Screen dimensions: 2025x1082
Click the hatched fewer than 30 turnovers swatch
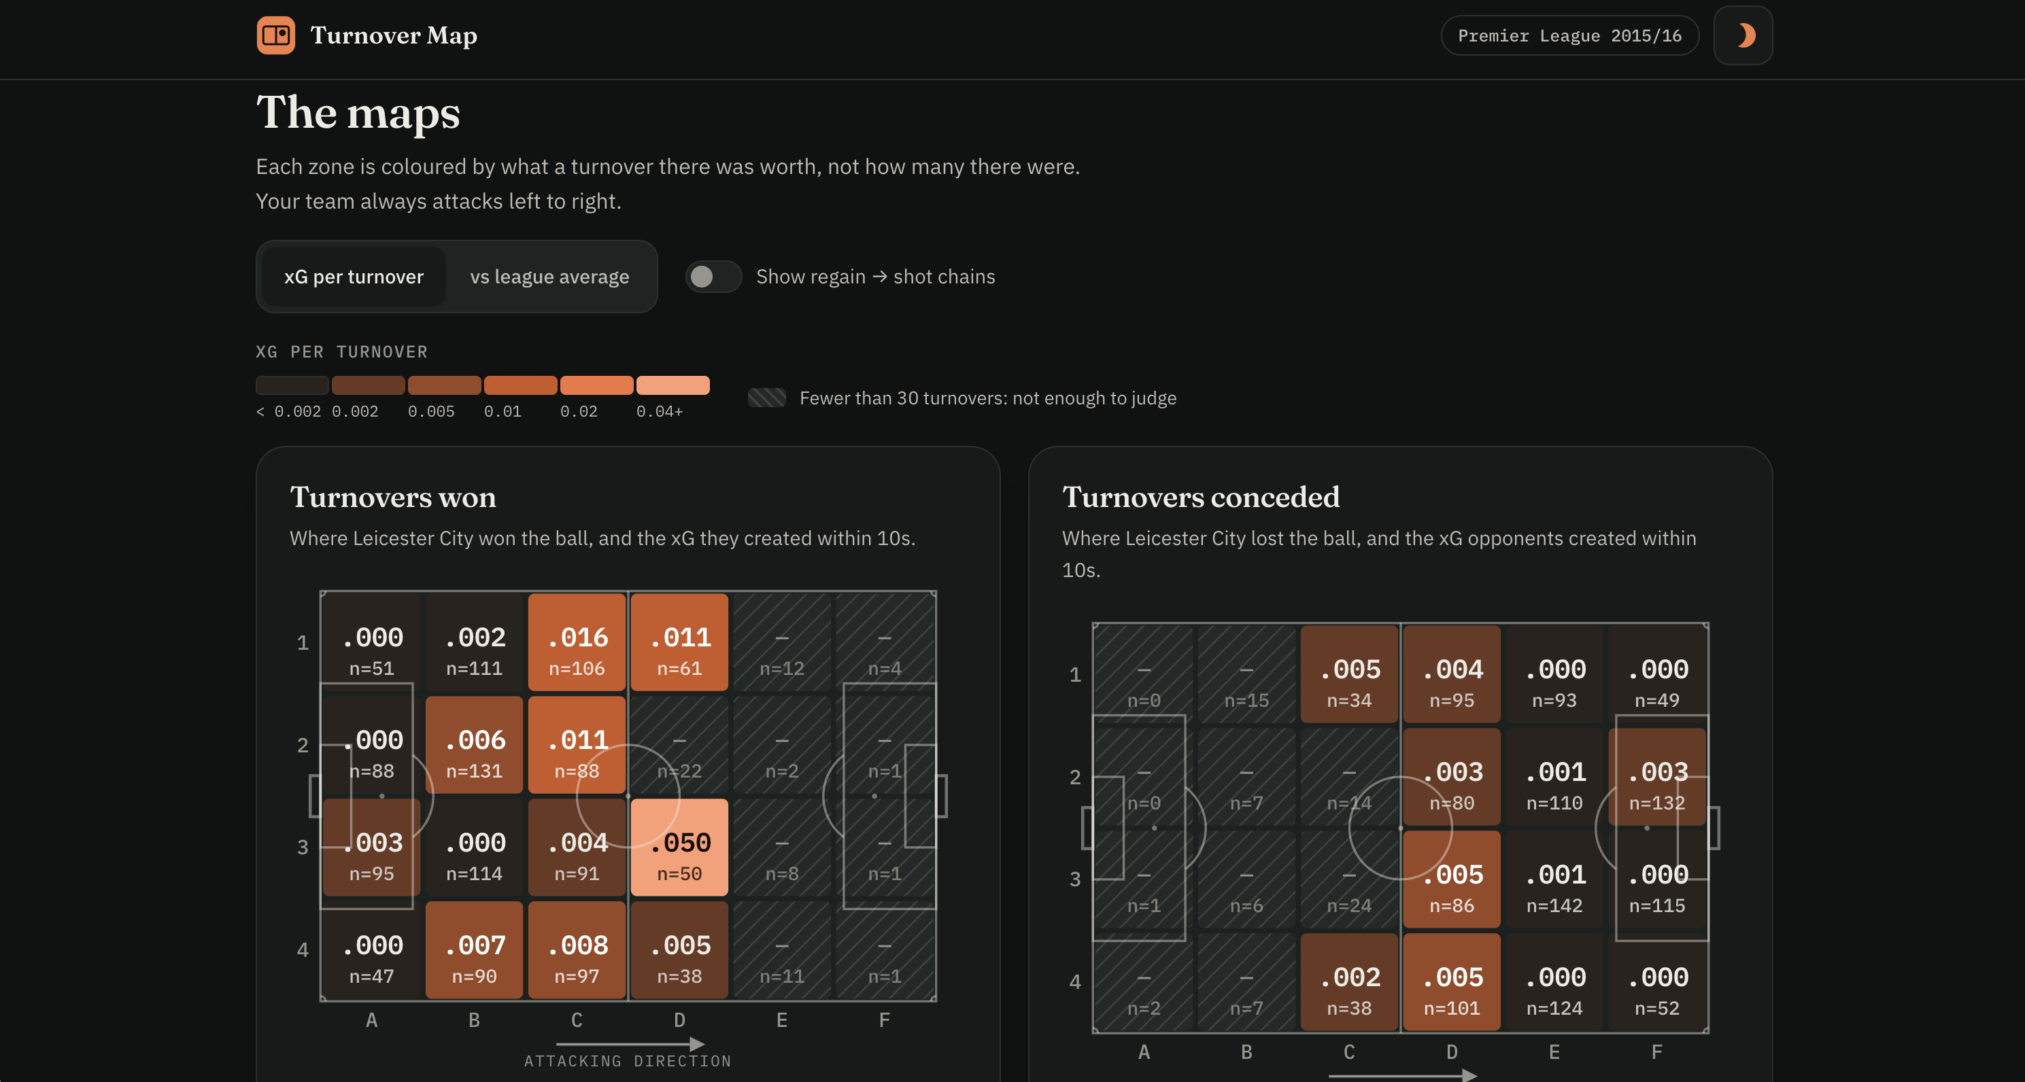click(766, 398)
